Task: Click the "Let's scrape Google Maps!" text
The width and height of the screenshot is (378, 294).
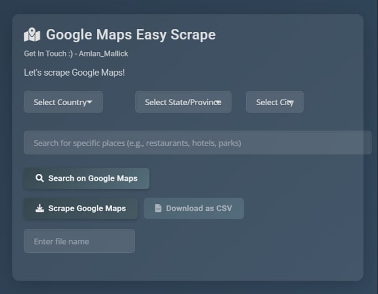Action: 74,72
